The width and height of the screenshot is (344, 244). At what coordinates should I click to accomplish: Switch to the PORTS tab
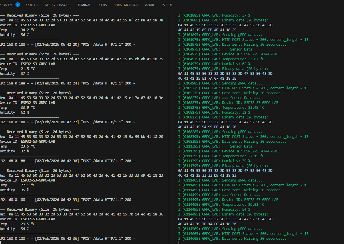click(x=102, y=5)
